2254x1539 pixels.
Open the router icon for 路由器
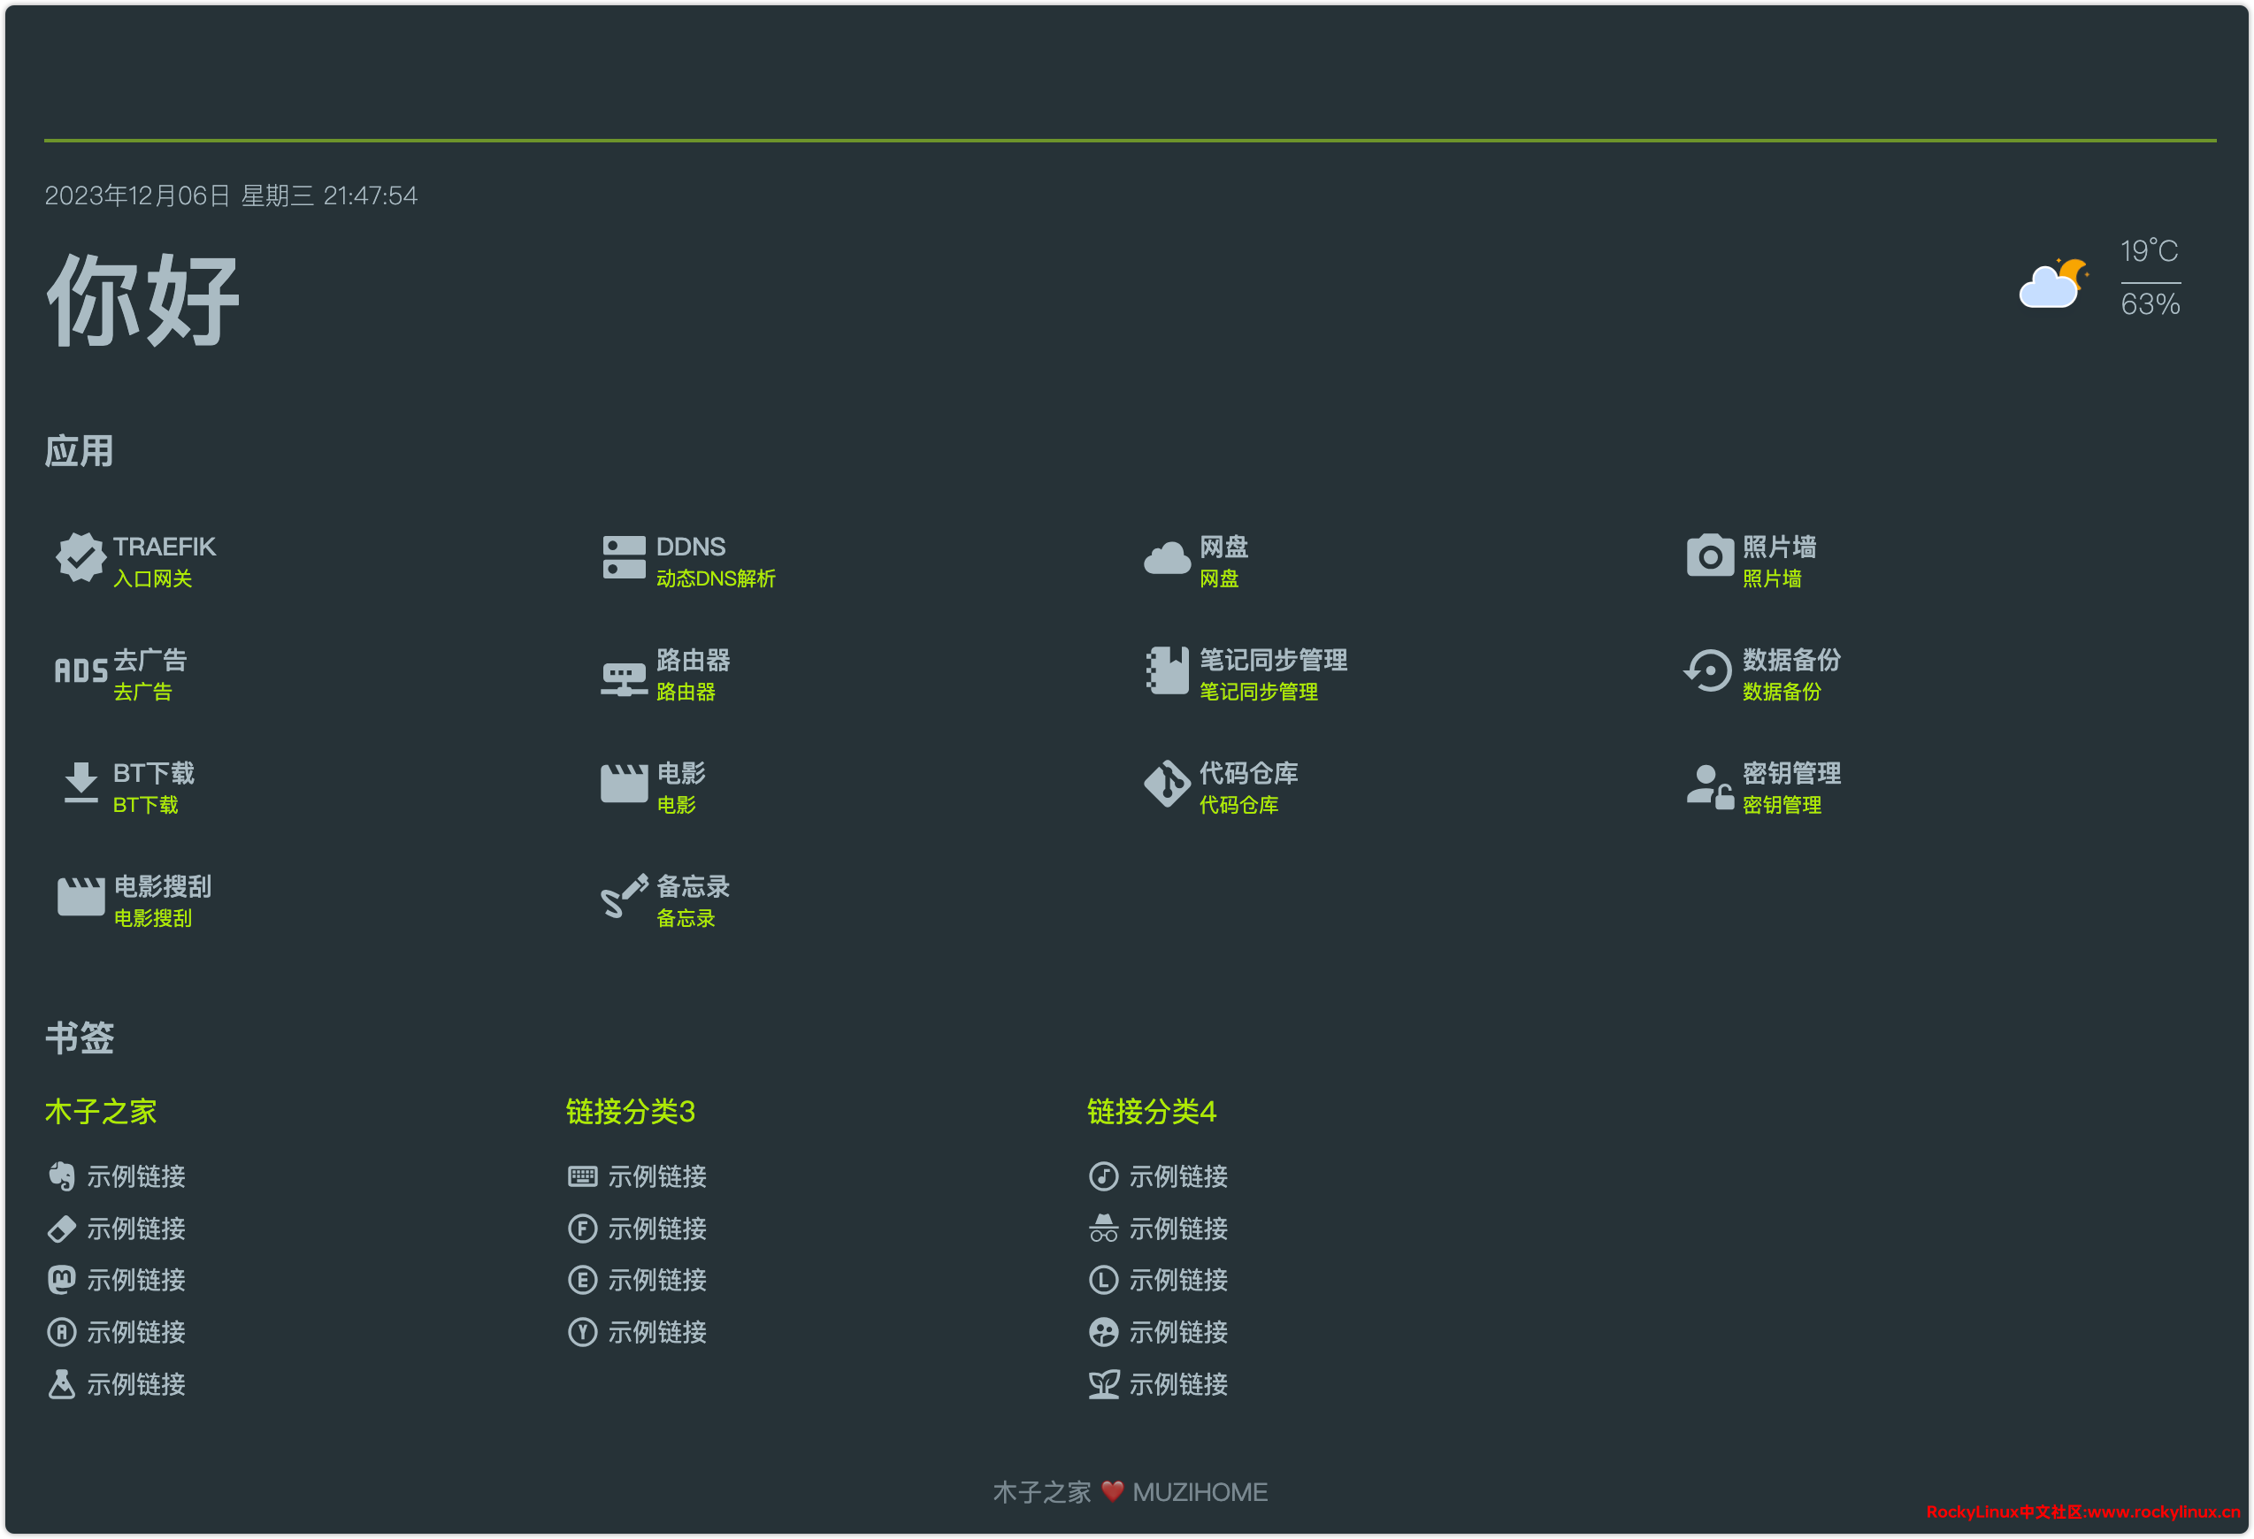[x=624, y=678]
